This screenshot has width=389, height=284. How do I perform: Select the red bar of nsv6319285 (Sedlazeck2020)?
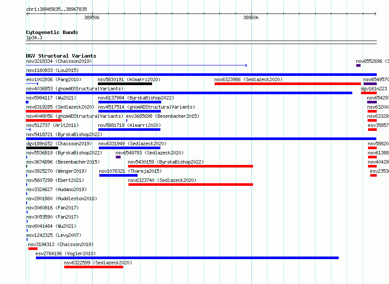(x=44, y=111)
